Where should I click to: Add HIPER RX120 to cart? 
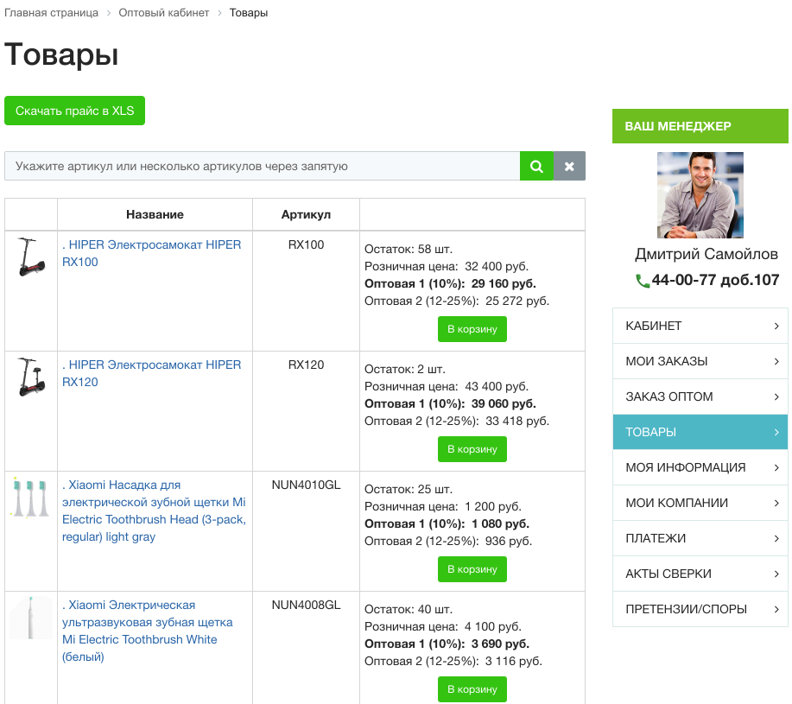472,449
